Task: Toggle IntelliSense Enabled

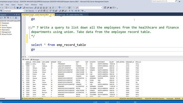Action: pyautogui.click(x=47, y=11)
